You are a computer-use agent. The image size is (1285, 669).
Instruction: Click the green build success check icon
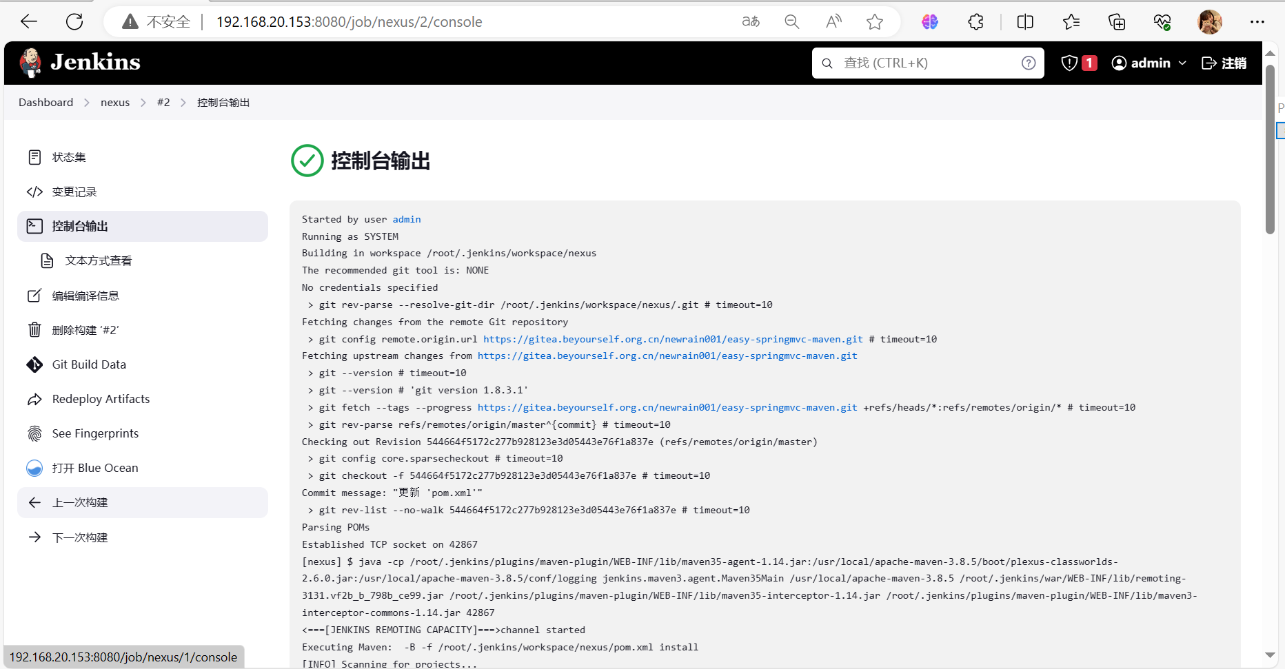click(307, 161)
